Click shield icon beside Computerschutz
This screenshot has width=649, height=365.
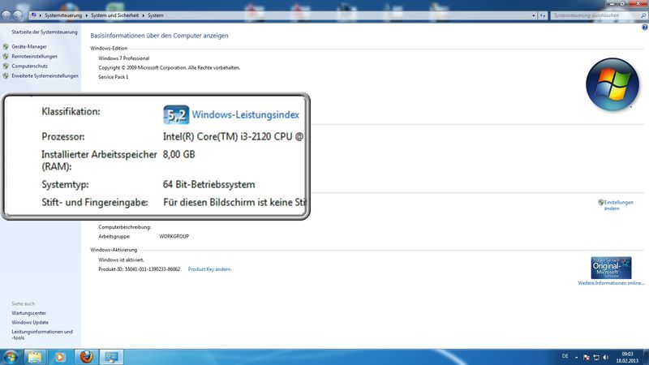pos(6,67)
